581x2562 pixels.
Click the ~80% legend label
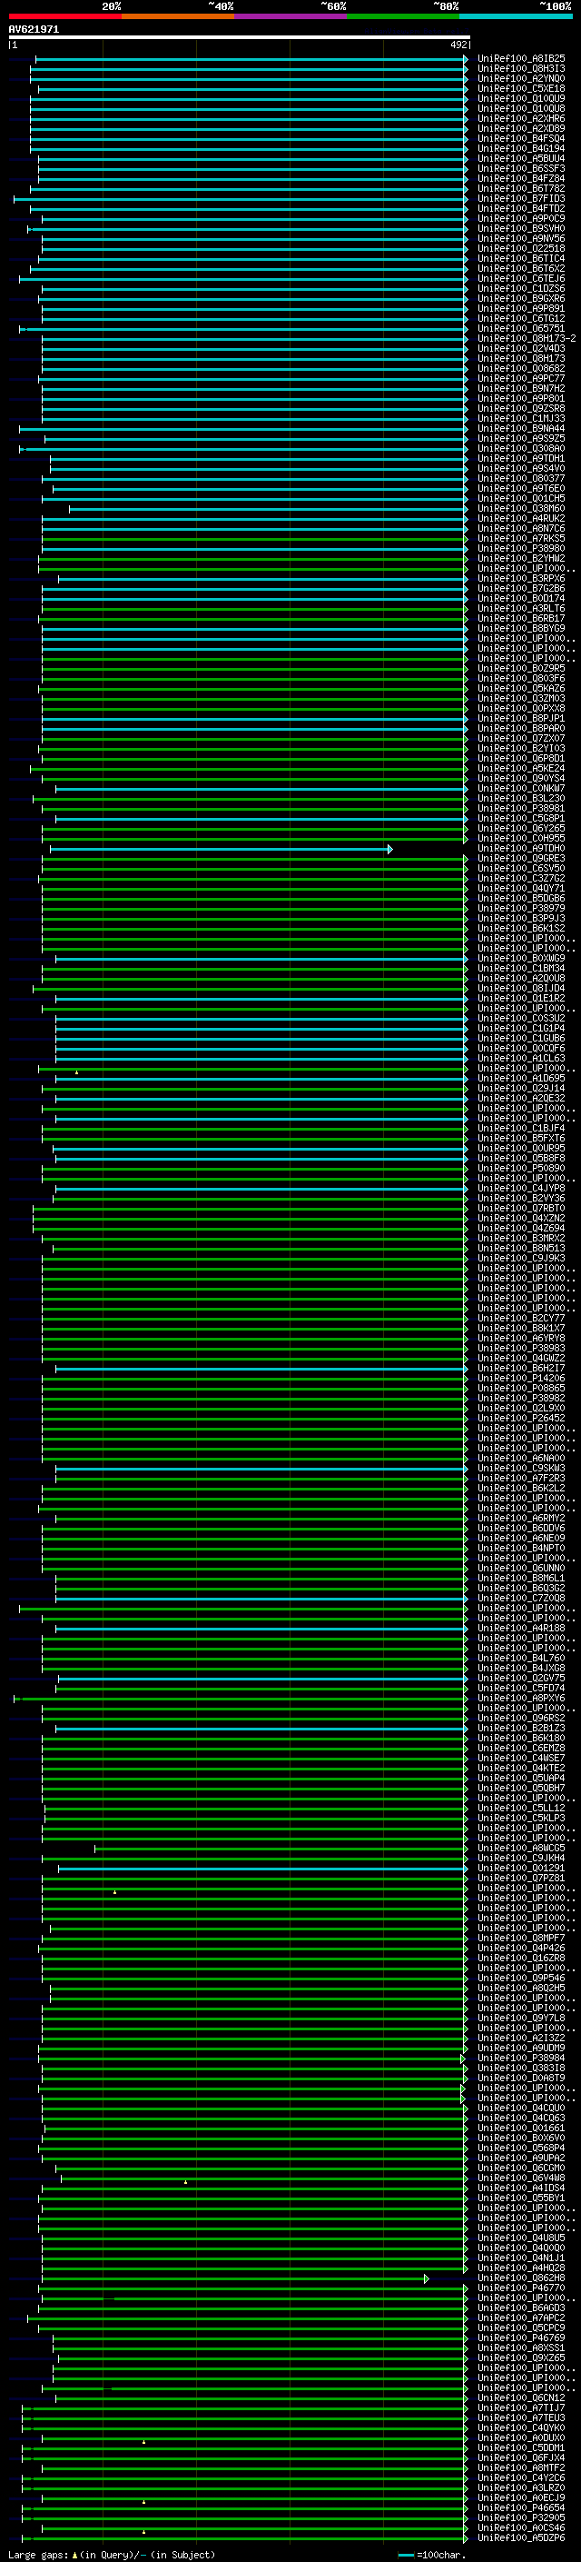pyautogui.click(x=446, y=6)
